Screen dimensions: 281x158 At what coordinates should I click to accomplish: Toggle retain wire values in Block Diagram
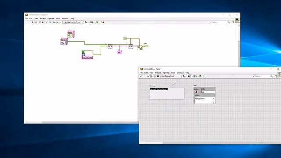(x=50, y=22)
